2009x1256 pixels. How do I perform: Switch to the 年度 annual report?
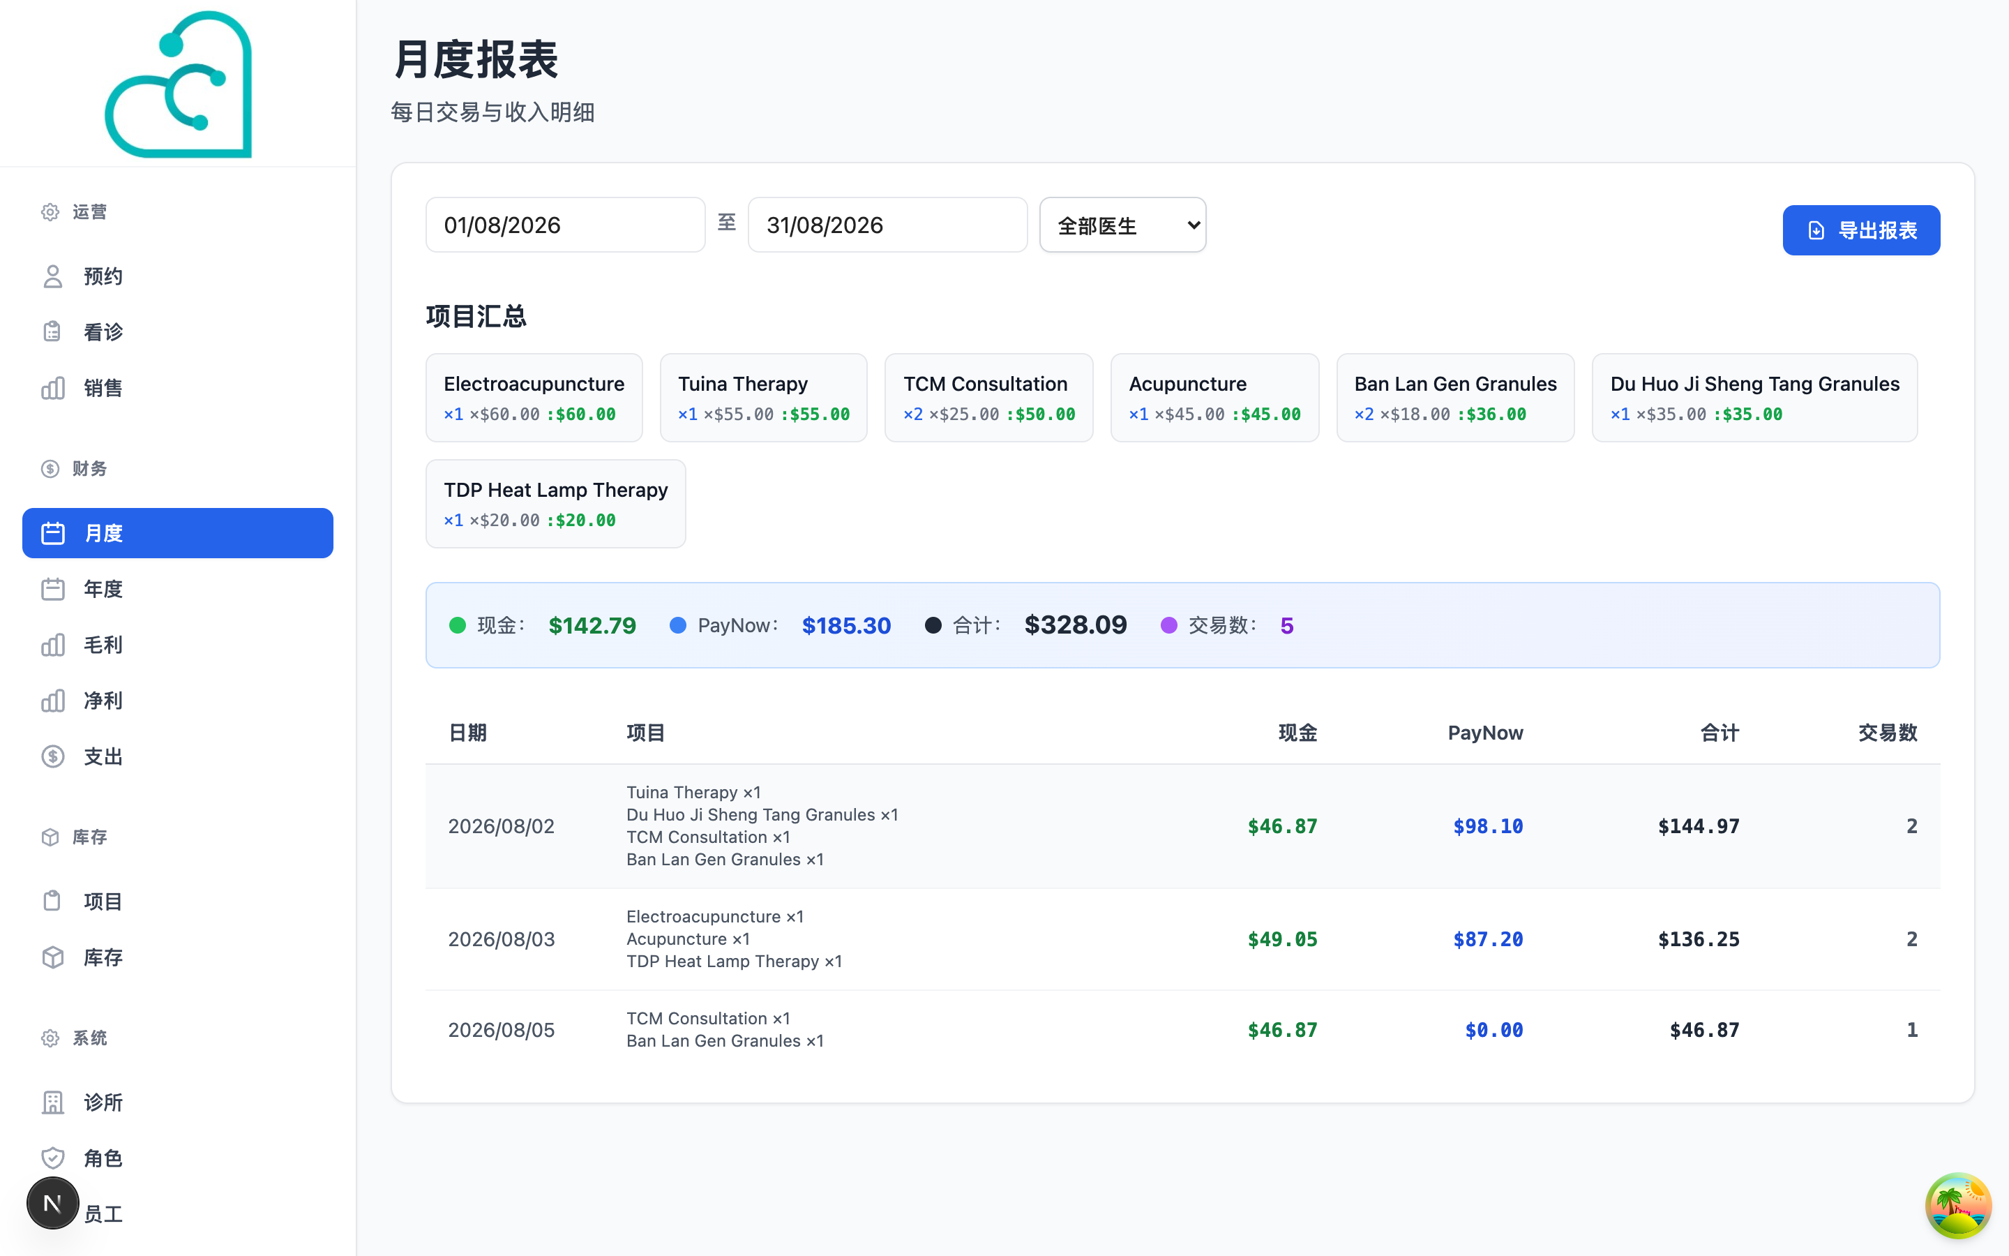178,589
